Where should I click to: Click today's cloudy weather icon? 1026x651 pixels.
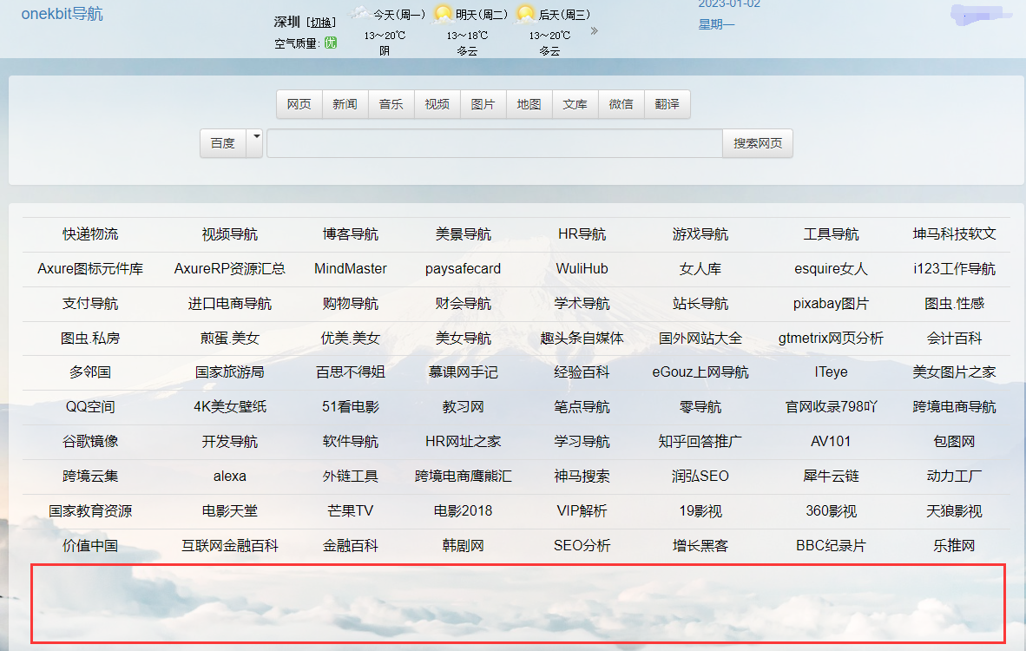point(359,13)
